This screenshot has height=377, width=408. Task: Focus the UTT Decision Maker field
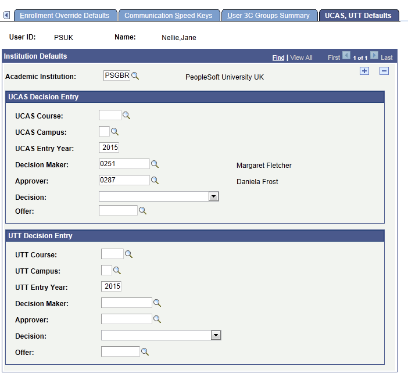(x=127, y=303)
